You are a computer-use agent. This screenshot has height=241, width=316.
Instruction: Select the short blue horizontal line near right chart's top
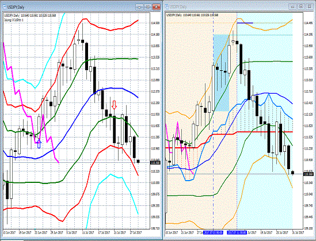coord(245,23)
